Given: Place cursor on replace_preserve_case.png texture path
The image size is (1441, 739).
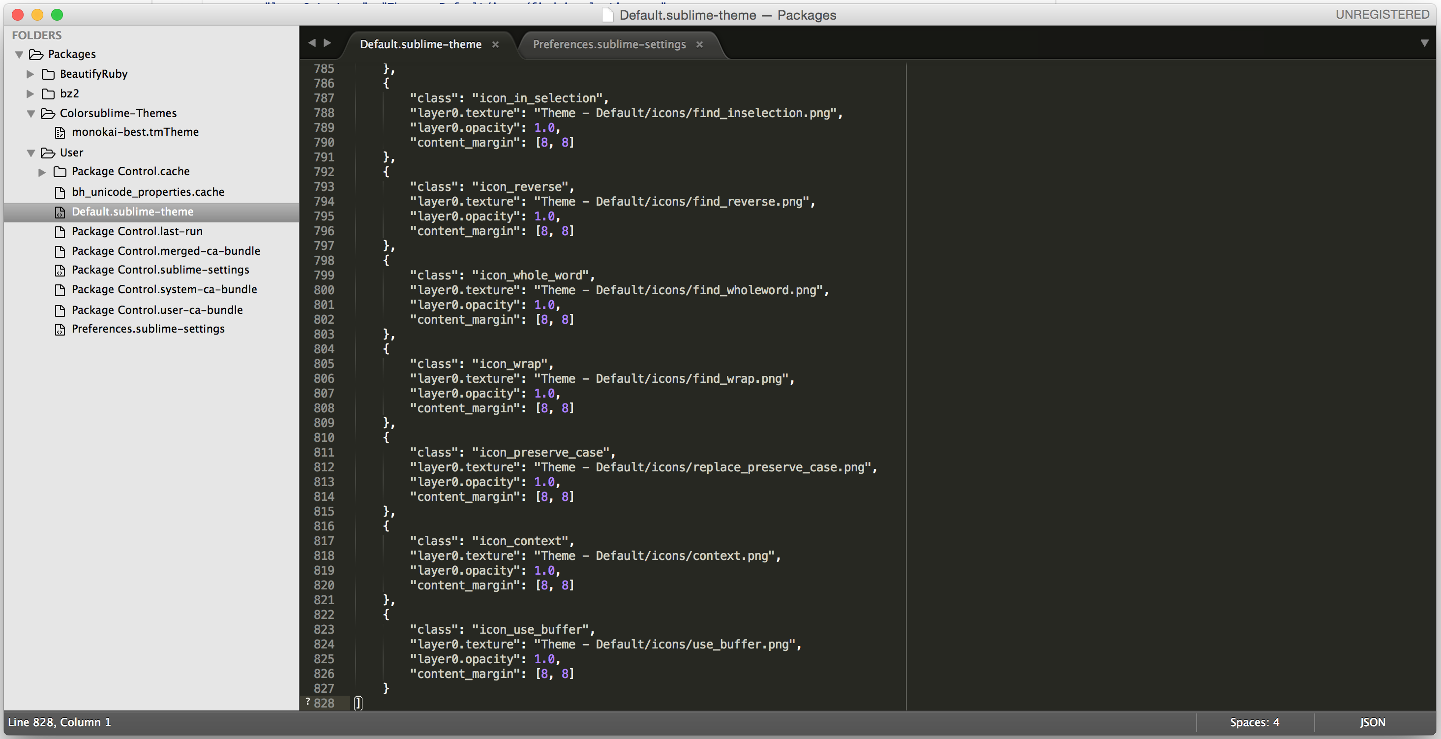Looking at the screenshot, I should (778, 468).
